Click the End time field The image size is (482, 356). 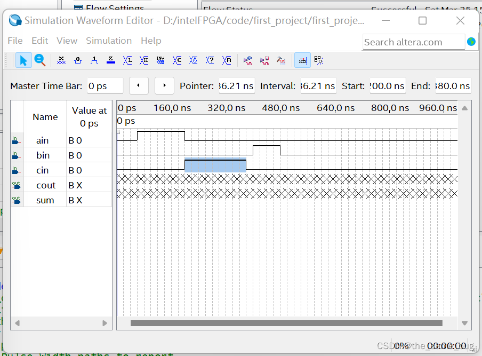pyautogui.click(x=453, y=86)
